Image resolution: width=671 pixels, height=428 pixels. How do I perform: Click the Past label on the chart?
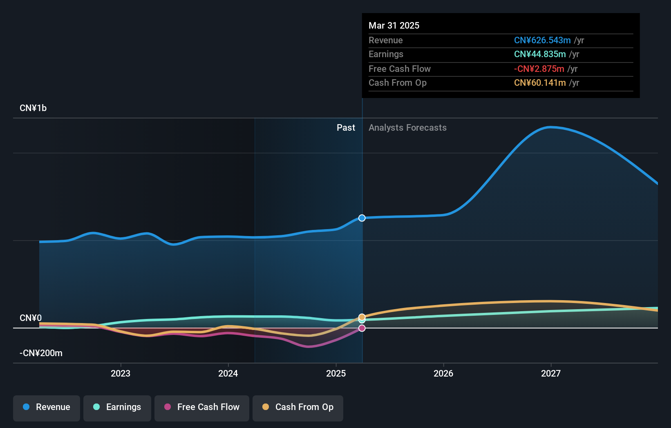(x=346, y=128)
